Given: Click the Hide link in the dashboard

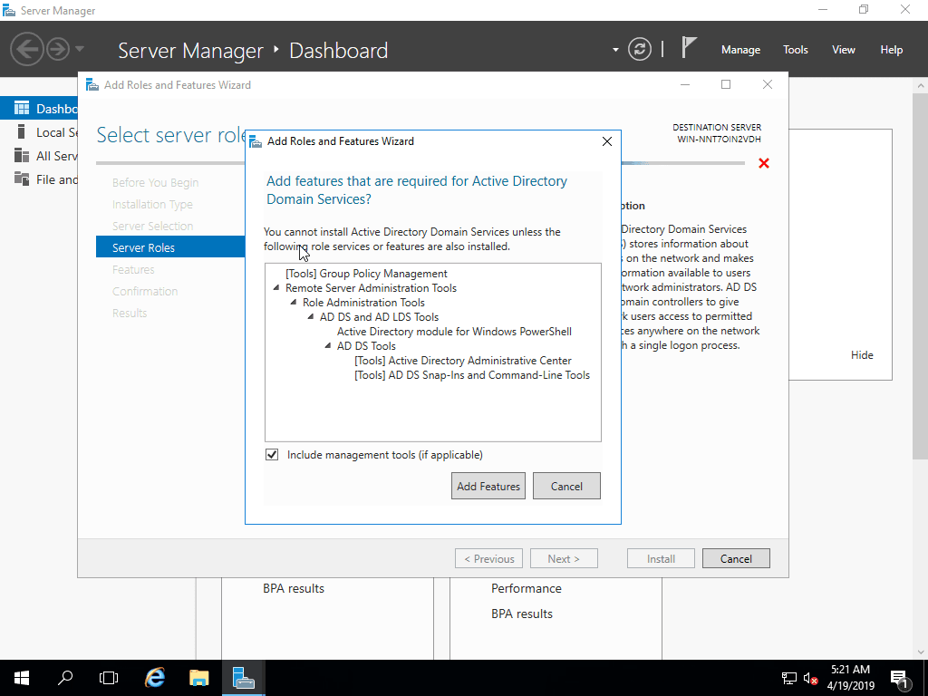Looking at the screenshot, I should point(862,355).
